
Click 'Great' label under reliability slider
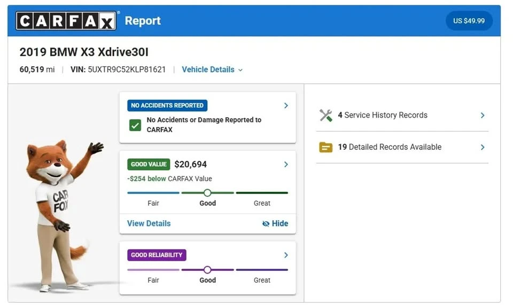click(262, 280)
